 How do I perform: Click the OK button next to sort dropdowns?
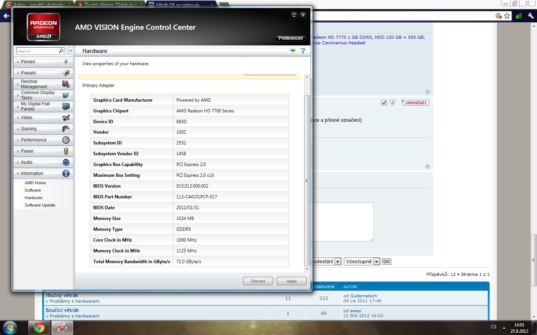(x=386, y=262)
